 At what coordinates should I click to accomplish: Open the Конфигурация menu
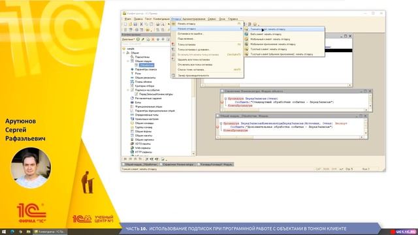(161, 19)
